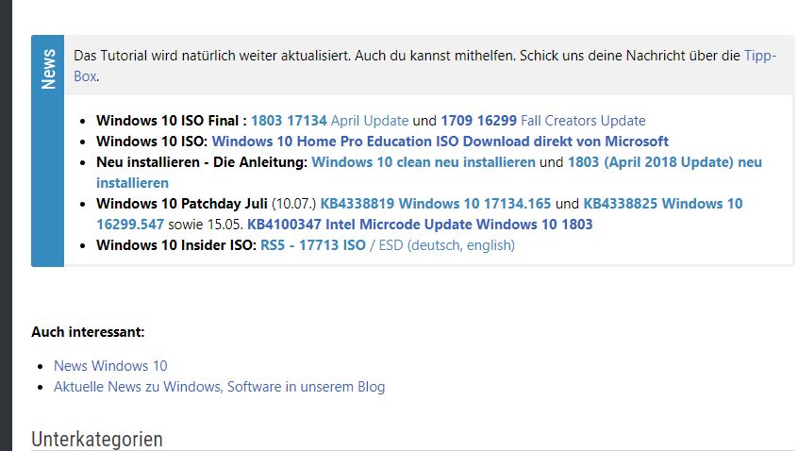This screenshot has width=798, height=451.
Task: Click the Windows 10 Insider ISO label
Action: point(176,245)
